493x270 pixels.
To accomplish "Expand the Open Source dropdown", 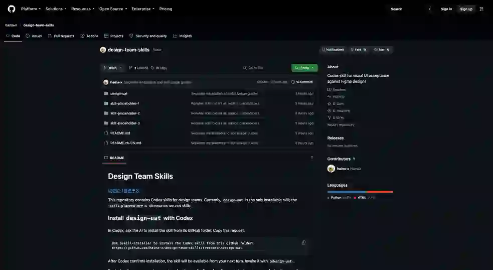I will (113, 9).
